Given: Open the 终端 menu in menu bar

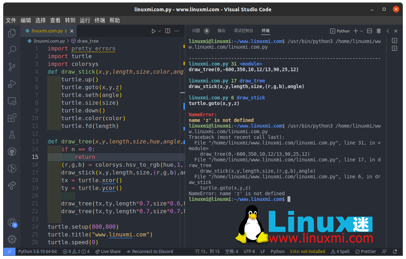Looking at the screenshot, I should point(100,20).
